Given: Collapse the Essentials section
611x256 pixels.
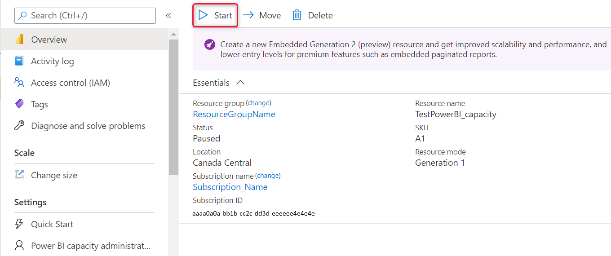Looking at the screenshot, I should [240, 83].
